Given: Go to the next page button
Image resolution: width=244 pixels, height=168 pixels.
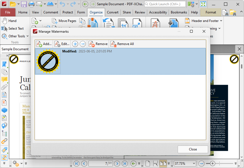Looking at the screenshot, I should (117, 164).
